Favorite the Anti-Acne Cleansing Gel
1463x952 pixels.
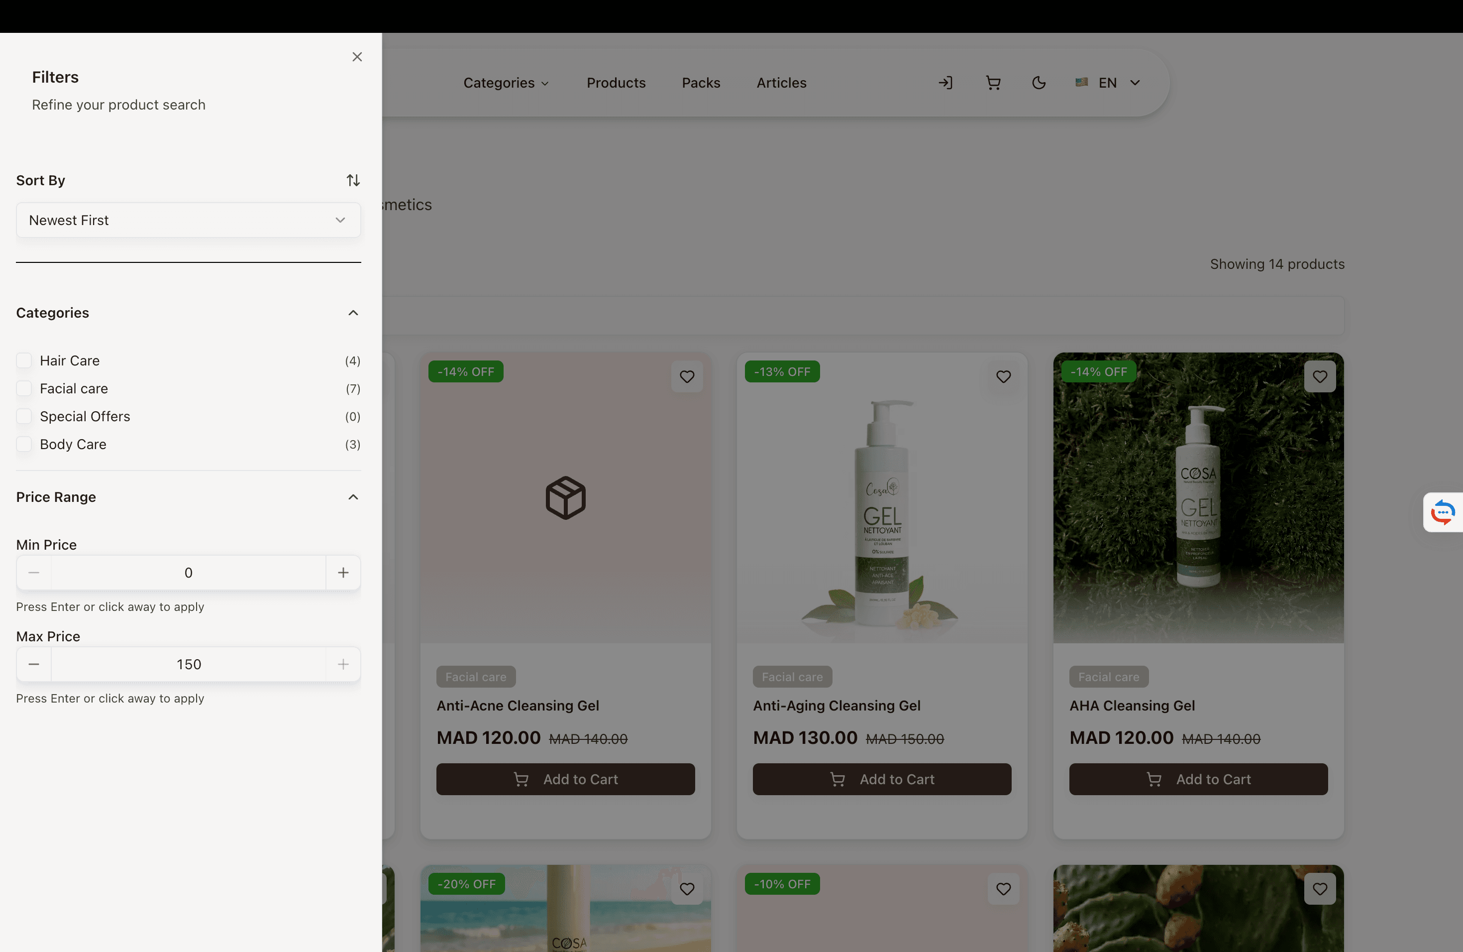[687, 376]
